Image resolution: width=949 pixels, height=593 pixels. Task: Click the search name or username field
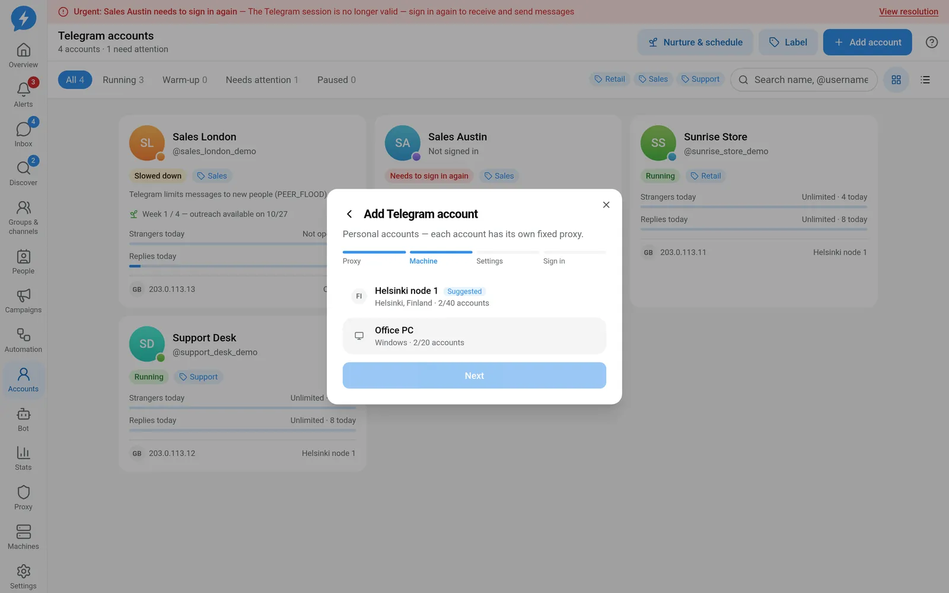[804, 79]
